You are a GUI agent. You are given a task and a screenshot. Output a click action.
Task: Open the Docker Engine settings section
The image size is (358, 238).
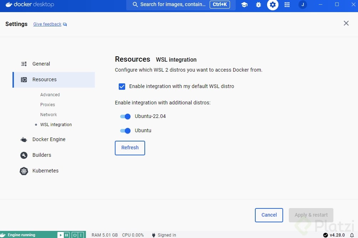[49, 139]
